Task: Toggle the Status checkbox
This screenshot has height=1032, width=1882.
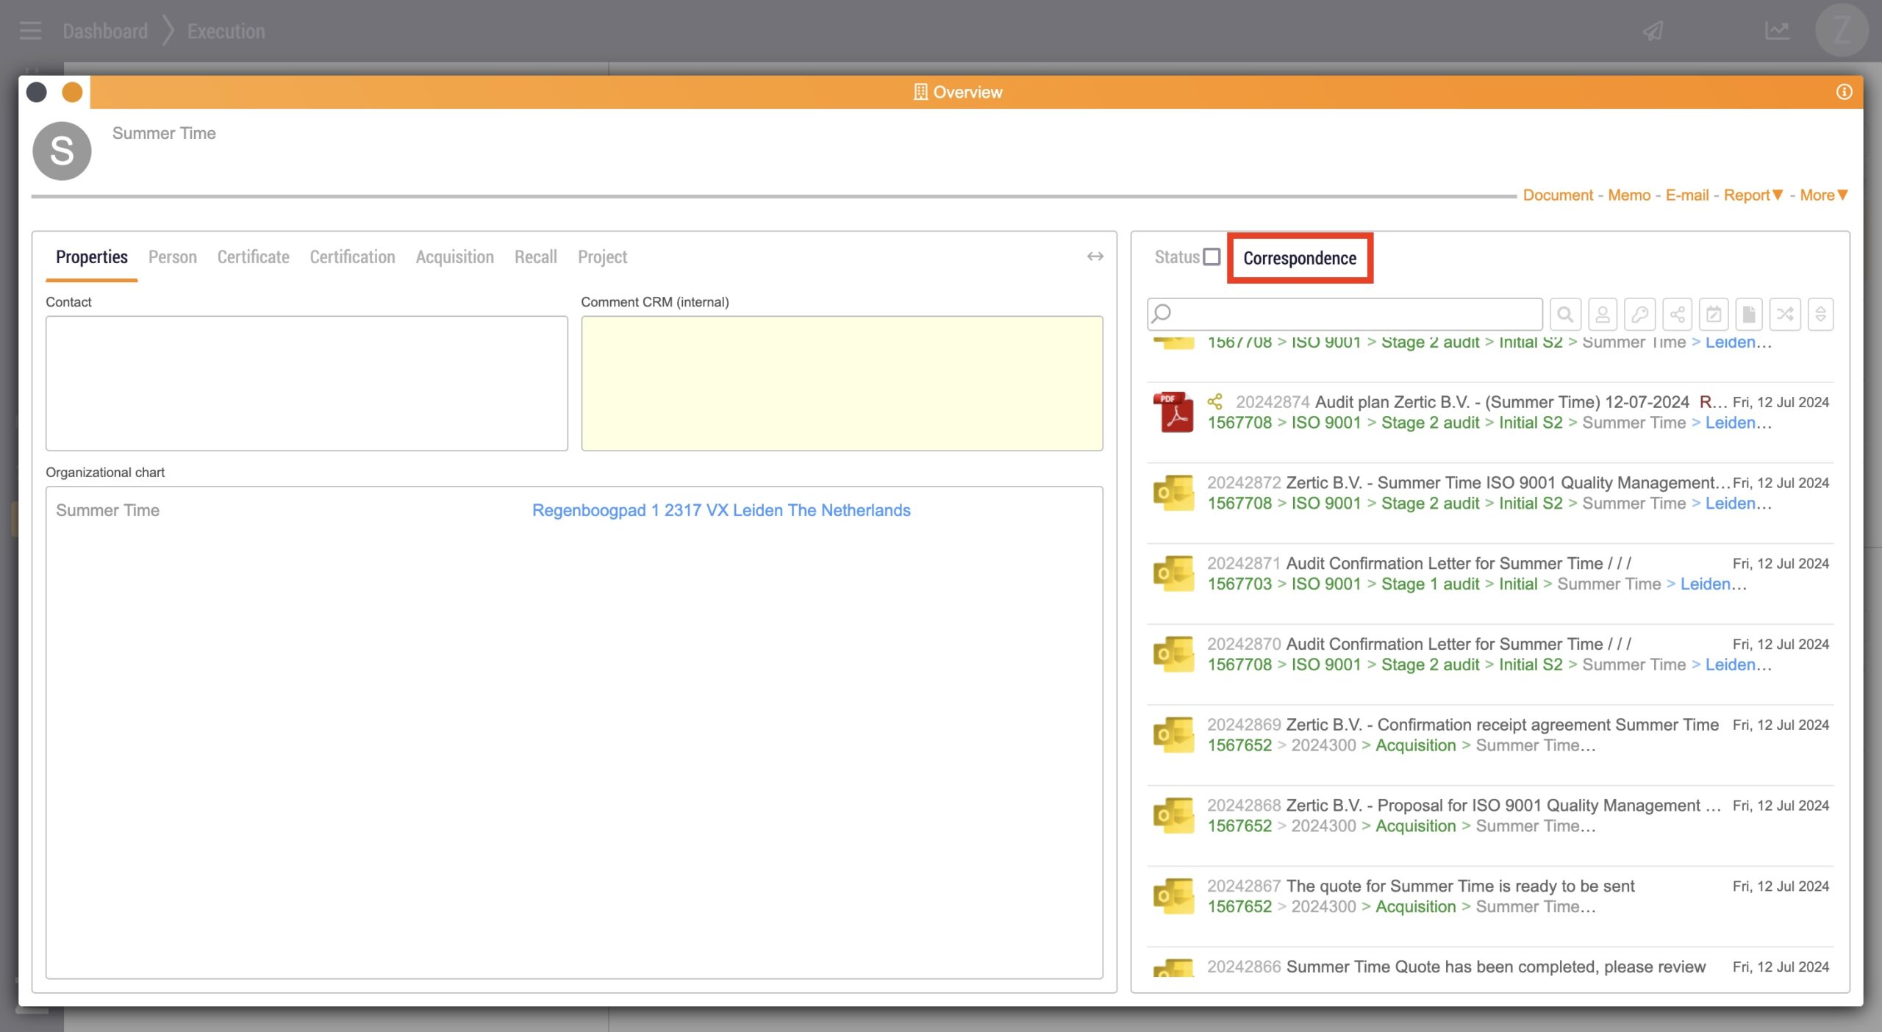Action: [x=1212, y=257]
